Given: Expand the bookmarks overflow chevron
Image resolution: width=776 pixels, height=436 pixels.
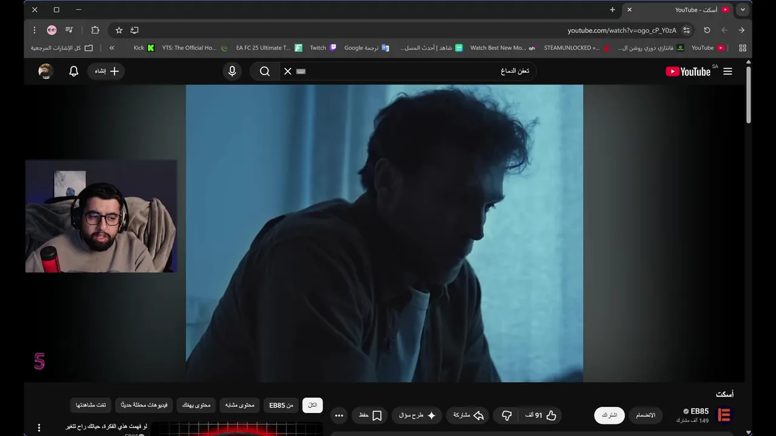Looking at the screenshot, I should tap(112, 48).
